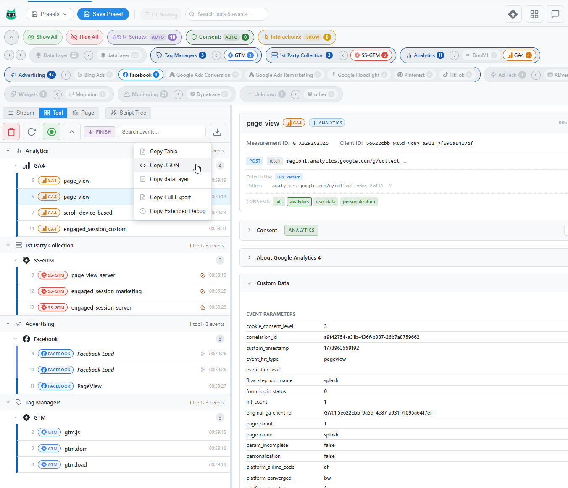The width and height of the screenshot is (568, 488).
Task: Click the Search events input field
Action: pos(162,131)
